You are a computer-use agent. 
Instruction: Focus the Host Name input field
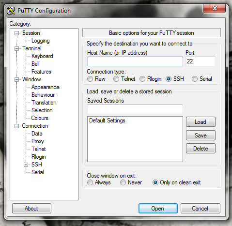tap(135, 61)
